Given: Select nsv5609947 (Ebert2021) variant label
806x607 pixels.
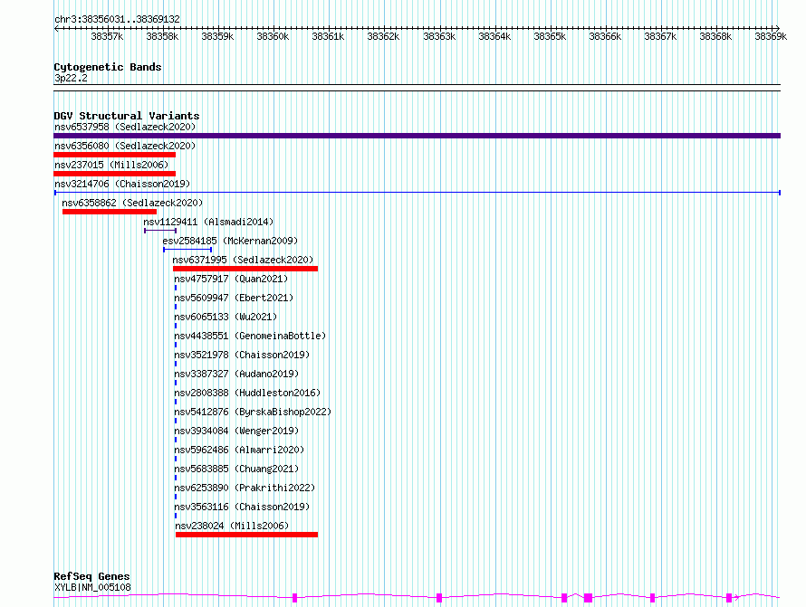Looking at the screenshot, I should [234, 298].
